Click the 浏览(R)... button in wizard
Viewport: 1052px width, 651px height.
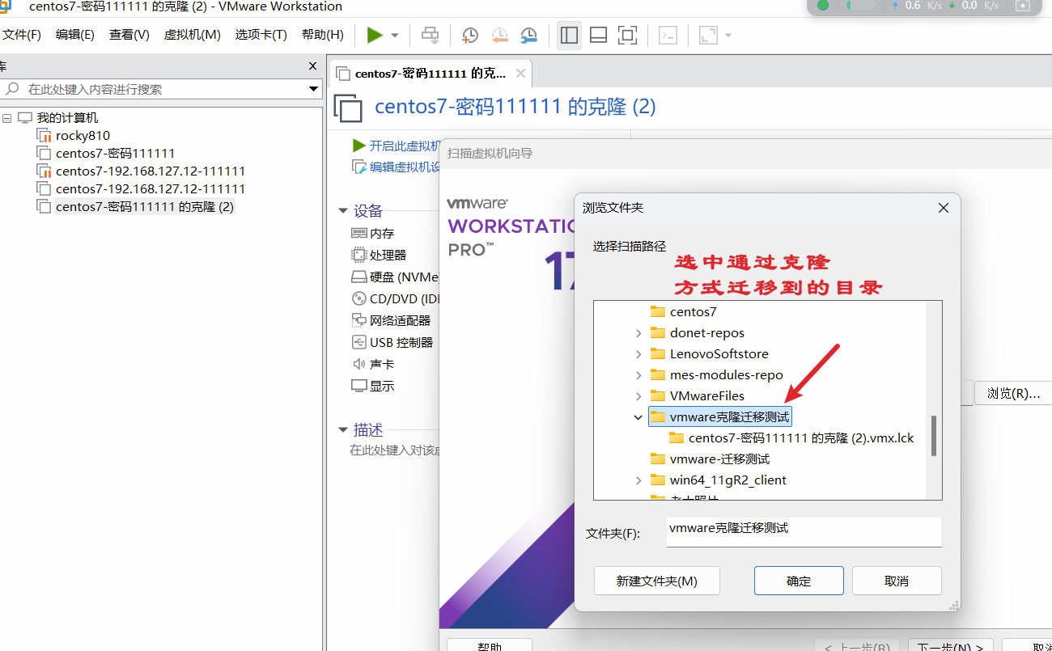[x=1013, y=394]
